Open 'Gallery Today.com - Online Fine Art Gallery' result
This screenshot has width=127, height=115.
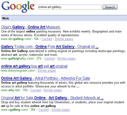[x=50, y=47]
